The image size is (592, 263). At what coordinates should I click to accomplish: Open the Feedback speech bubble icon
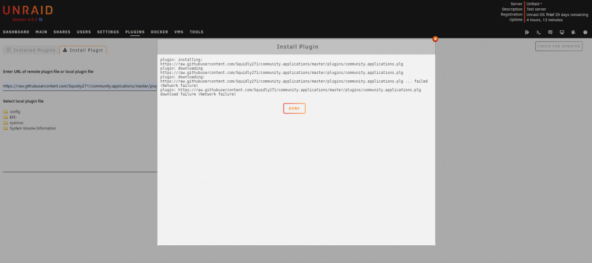coord(550,32)
